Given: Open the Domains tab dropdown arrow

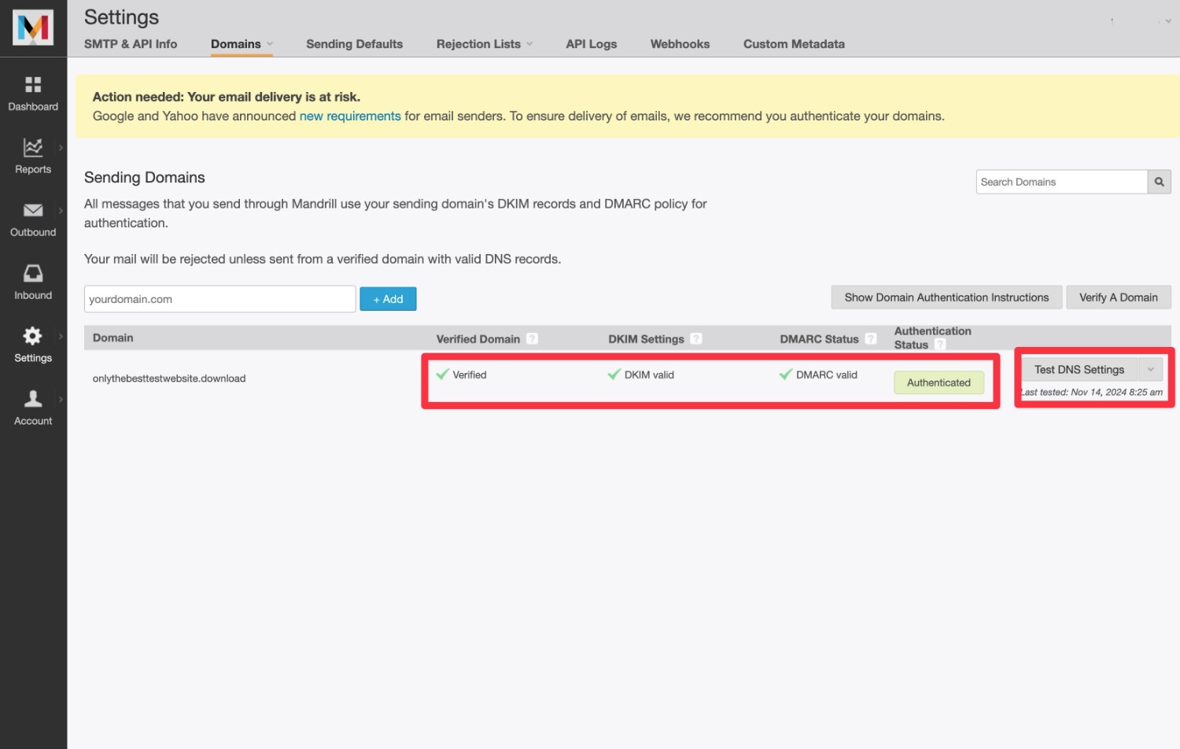Looking at the screenshot, I should coord(270,44).
